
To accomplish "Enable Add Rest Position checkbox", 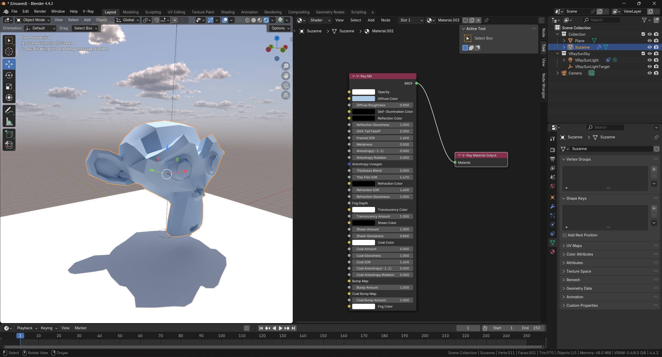I will pos(565,235).
